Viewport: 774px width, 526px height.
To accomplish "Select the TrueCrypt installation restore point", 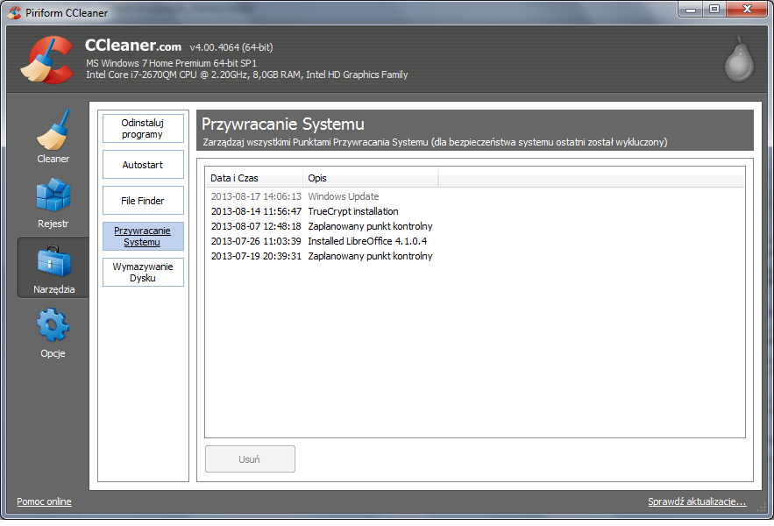I will [474, 211].
